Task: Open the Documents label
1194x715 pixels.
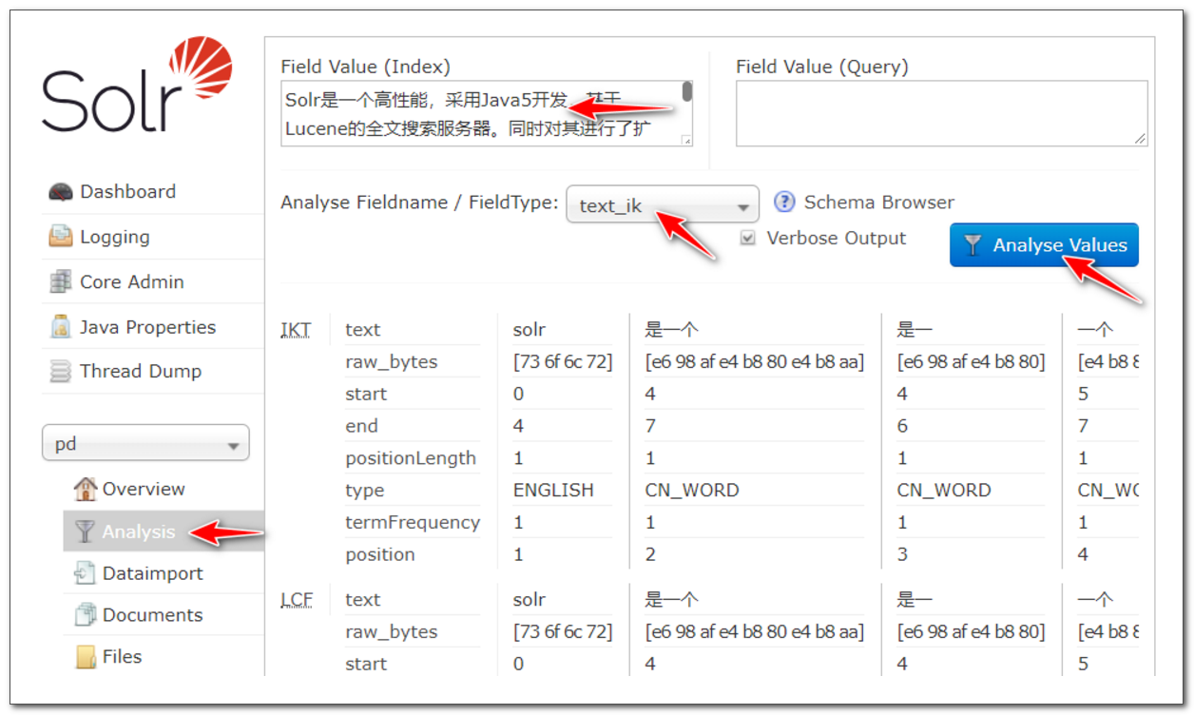Action: pyautogui.click(x=152, y=615)
